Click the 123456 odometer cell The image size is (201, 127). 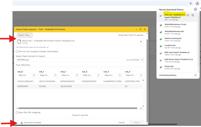click(42, 86)
